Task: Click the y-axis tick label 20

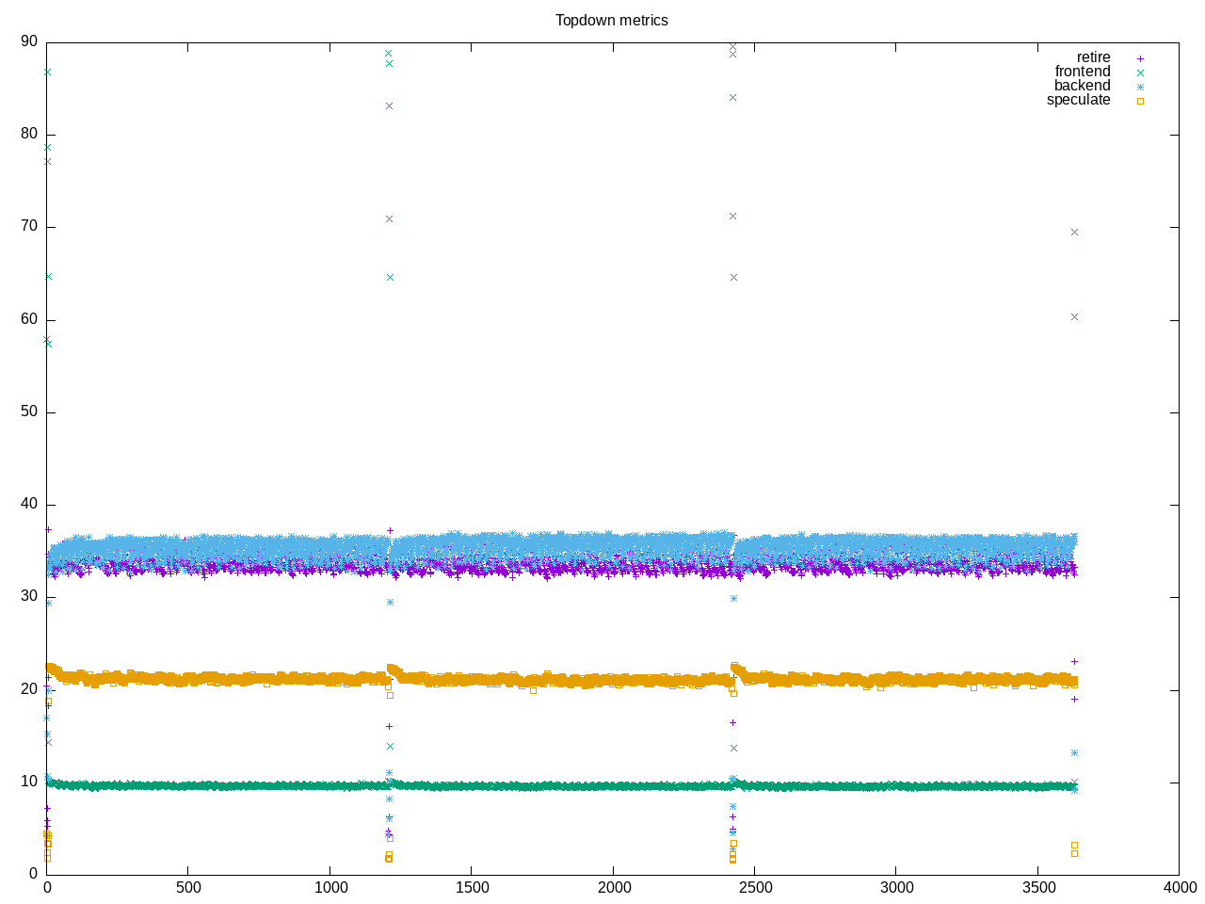Action: pos(29,689)
